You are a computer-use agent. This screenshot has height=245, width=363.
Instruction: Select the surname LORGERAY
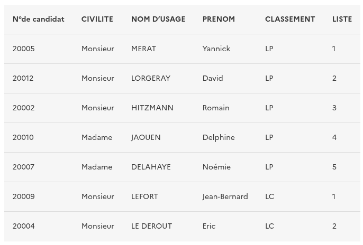(x=151, y=78)
